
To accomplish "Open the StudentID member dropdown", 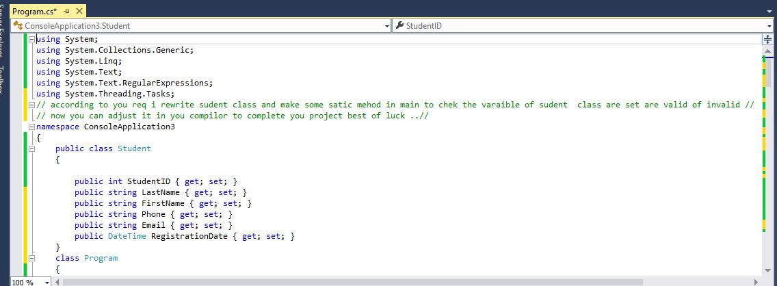I will (769, 26).
